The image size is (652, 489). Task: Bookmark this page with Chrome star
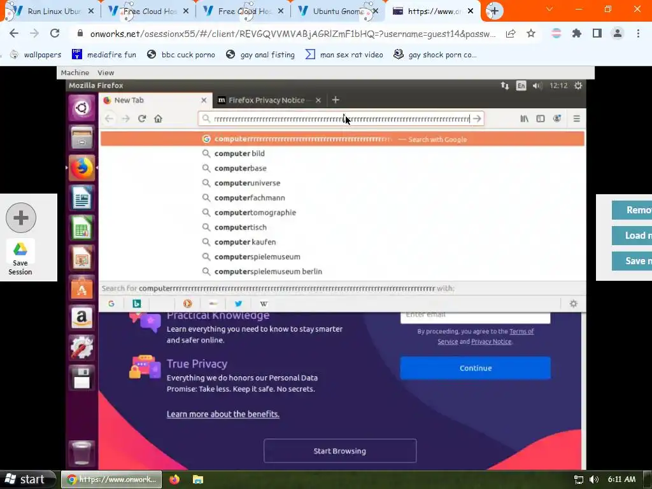tap(531, 33)
